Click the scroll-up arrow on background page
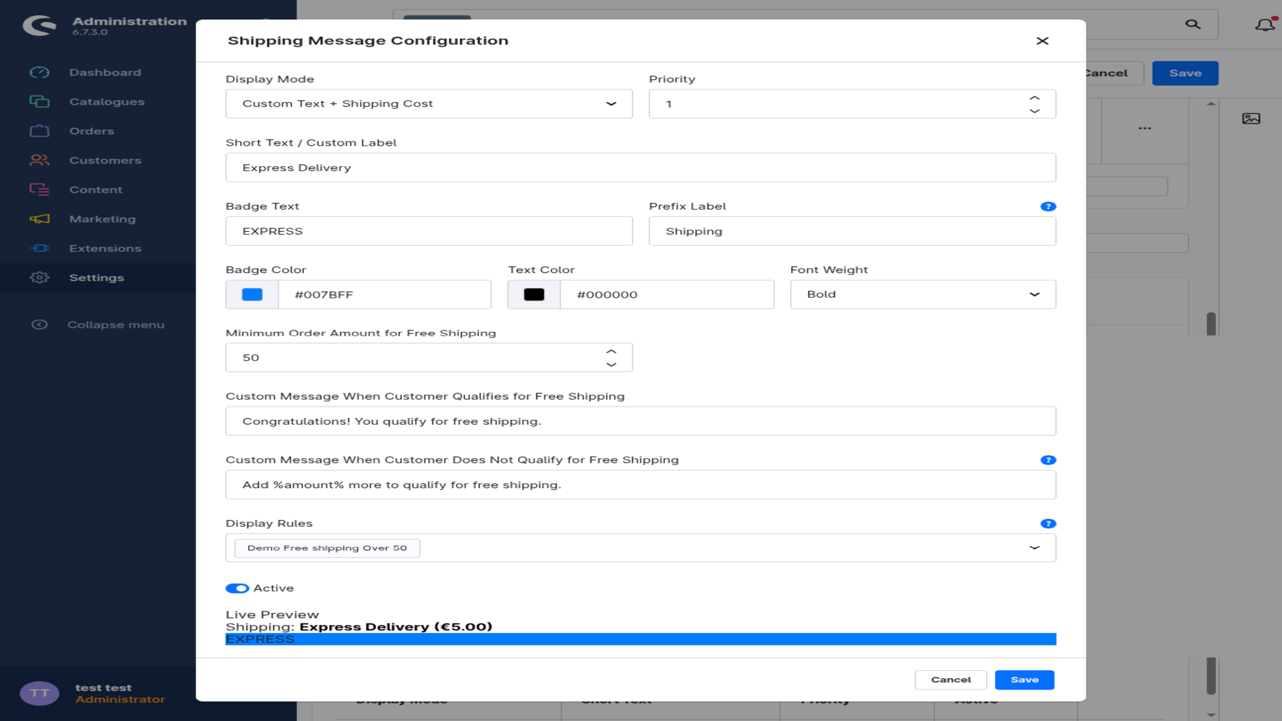The image size is (1282, 721). (1211, 104)
